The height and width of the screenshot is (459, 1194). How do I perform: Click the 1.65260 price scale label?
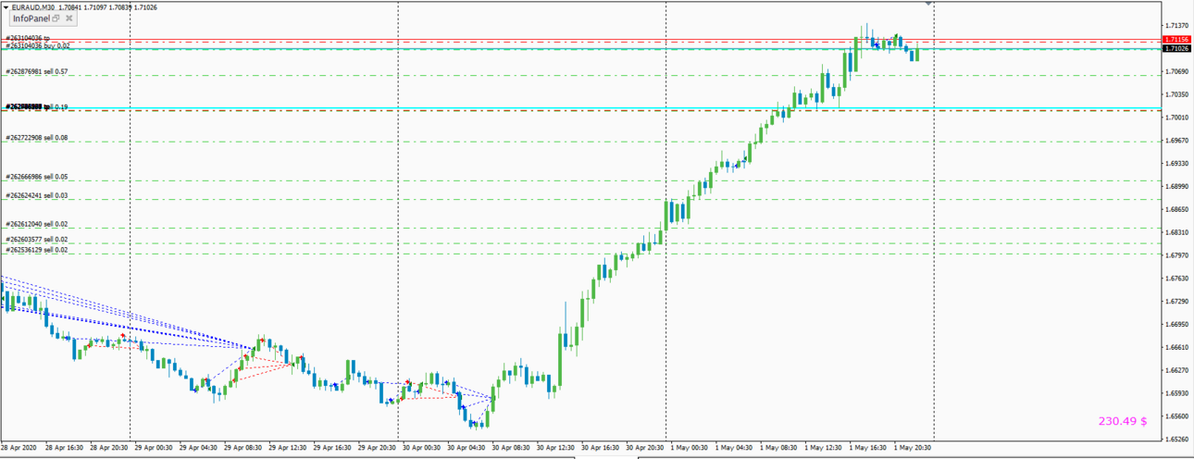[x=1177, y=439]
